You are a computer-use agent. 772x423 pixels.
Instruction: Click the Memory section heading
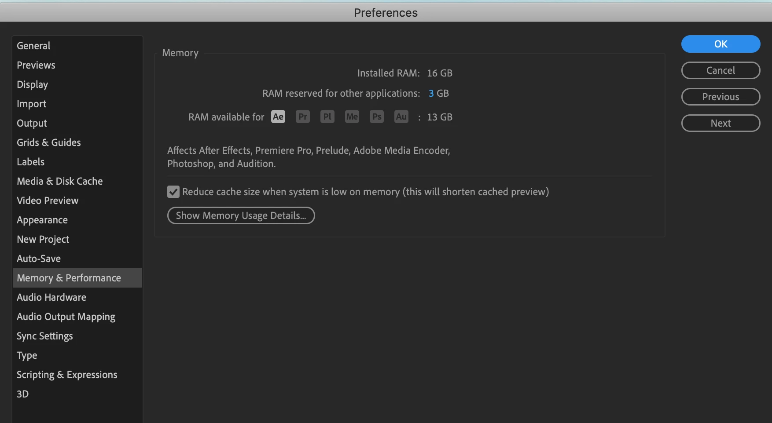[x=180, y=53]
